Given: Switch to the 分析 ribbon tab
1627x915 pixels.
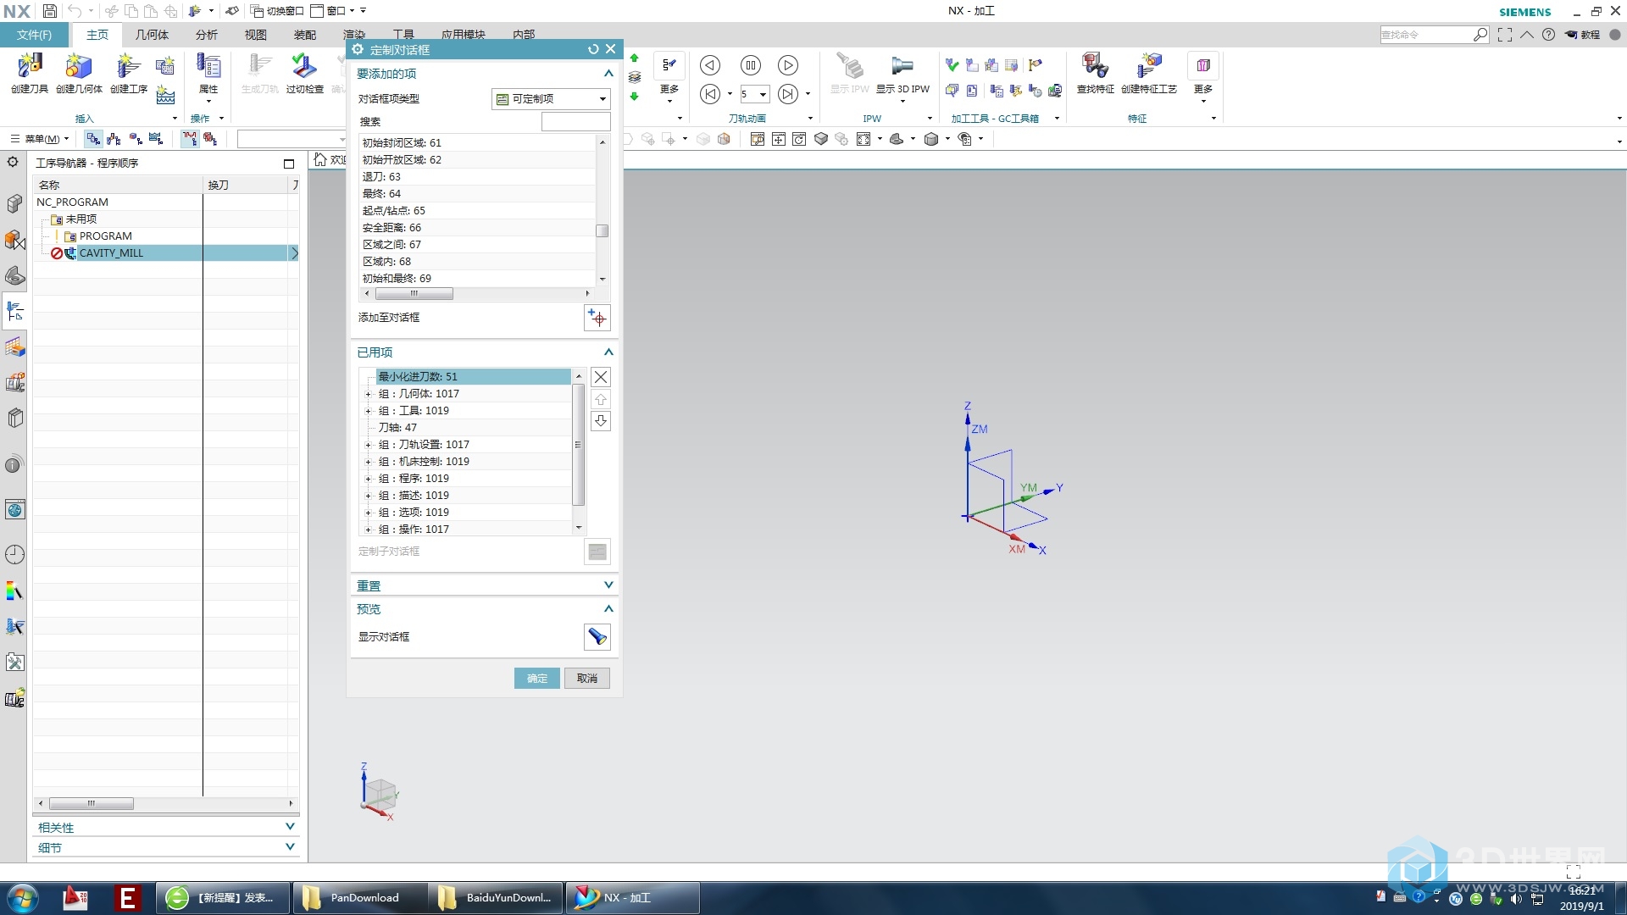Looking at the screenshot, I should 207,35.
